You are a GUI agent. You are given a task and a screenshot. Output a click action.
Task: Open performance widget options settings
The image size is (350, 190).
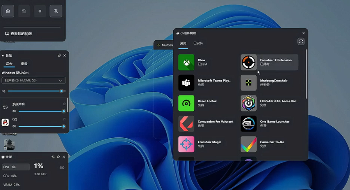click(53, 157)
